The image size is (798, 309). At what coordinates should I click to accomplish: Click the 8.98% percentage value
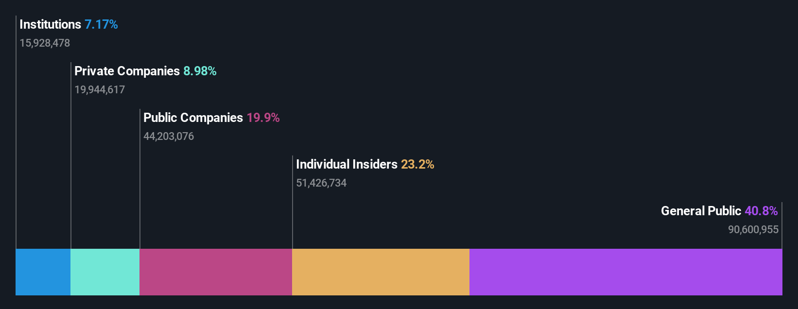[x=200, y=71]
